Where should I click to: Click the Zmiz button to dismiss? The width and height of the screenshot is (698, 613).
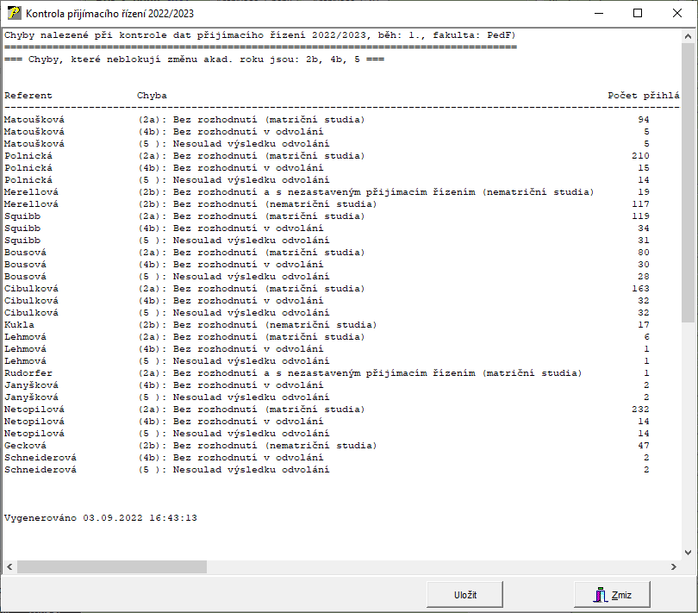[612, 594]
